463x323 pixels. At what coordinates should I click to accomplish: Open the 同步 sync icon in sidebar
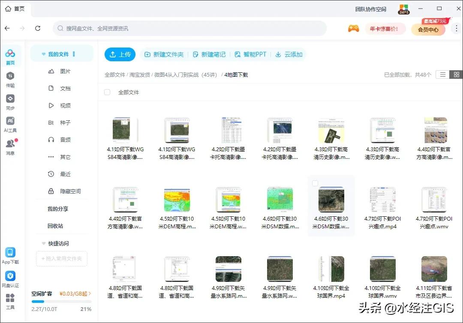pos(10,99)
